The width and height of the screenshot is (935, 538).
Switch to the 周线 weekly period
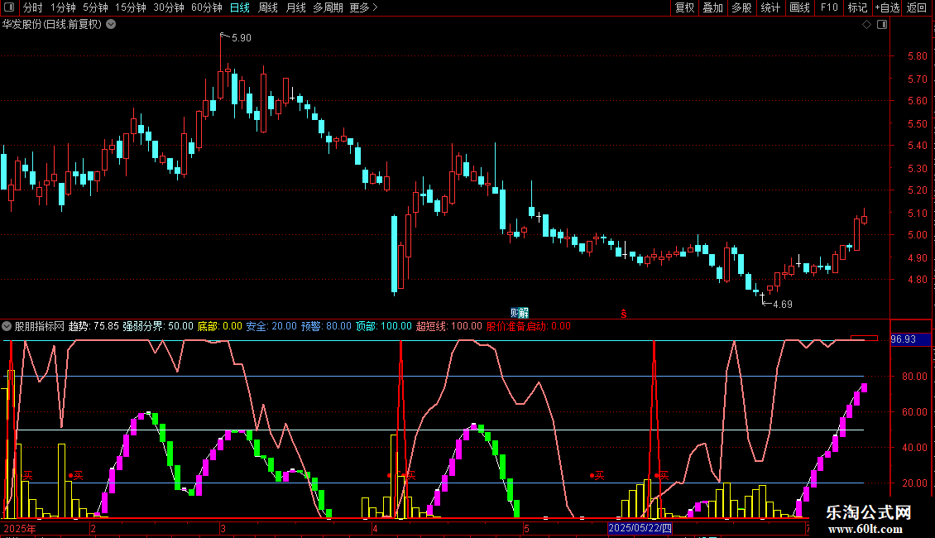tap(268, 7)
